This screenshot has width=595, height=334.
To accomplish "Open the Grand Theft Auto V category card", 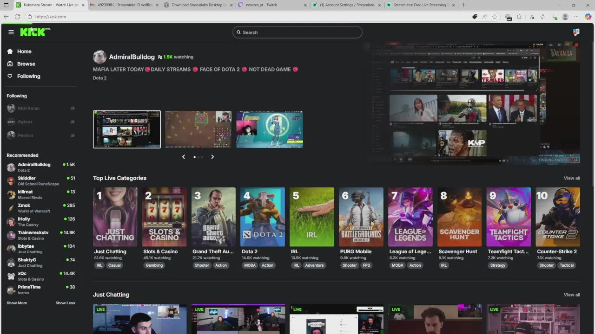I will point(214,217).
